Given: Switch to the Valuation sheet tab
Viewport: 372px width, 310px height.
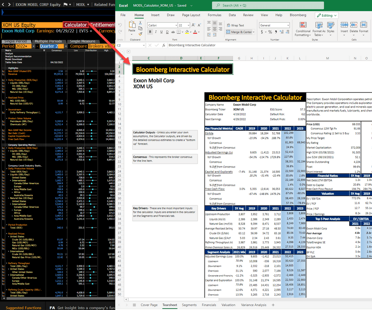Looking at the screenshot, I should pos(228,305).
